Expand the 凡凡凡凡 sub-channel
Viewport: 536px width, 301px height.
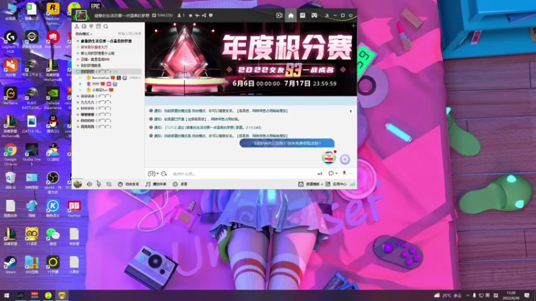[78, 102]
